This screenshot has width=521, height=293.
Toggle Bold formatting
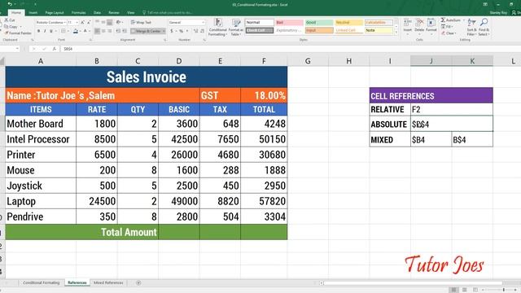tap(38, 31)
